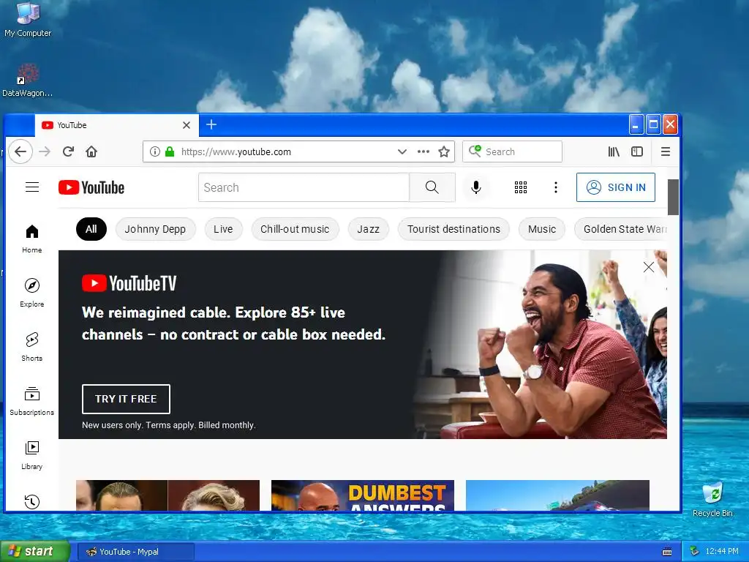Image resolution: width=749 pixels, height=562 pixels.
Task: Click the YouTubeTV banner logo
Action: [129, 283]
